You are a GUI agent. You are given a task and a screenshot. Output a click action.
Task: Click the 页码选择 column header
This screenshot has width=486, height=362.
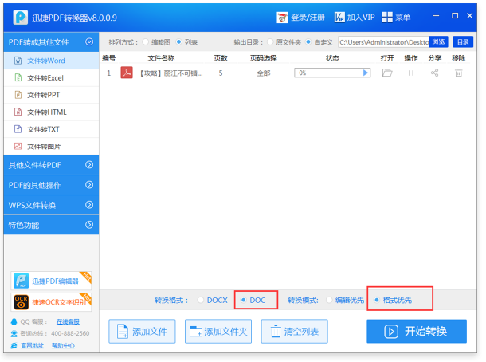[264, 58]
